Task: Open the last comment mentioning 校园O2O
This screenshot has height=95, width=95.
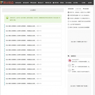Action: 81,72
